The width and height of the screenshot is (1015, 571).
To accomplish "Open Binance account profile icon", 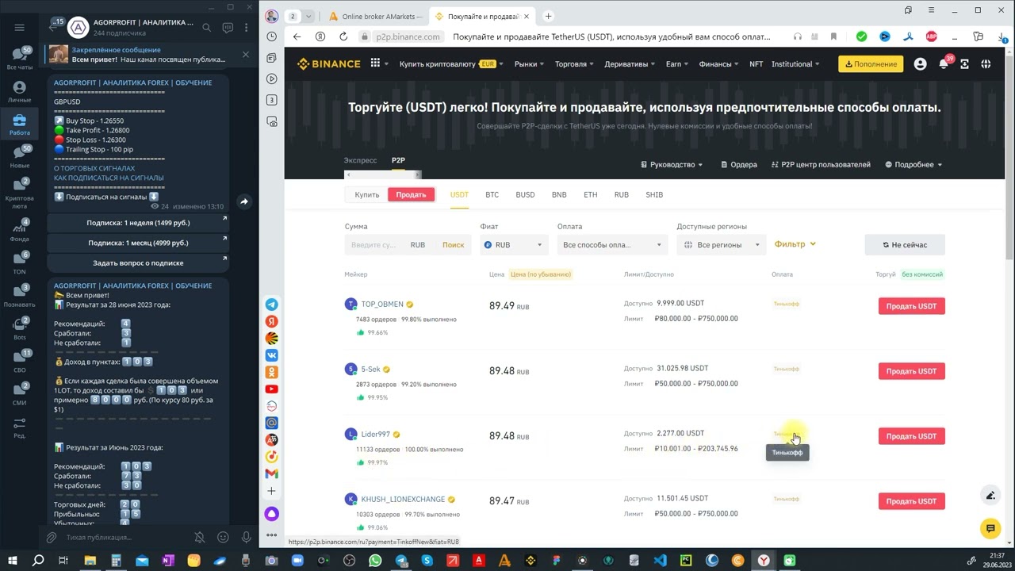I will point(920,64).
